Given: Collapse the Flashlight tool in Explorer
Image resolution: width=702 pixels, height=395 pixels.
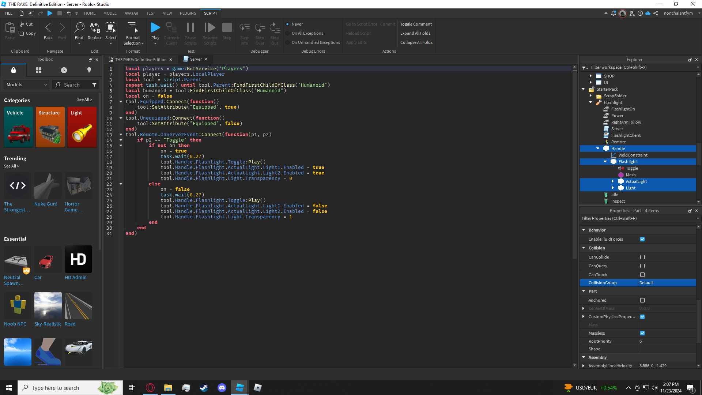Looking at the screenshot, I should click(590, 102).
